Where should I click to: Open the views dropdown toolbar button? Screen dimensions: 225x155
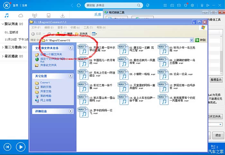pos(94,34)
